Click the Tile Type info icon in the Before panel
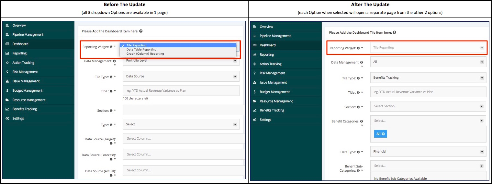 pos(111,77)
